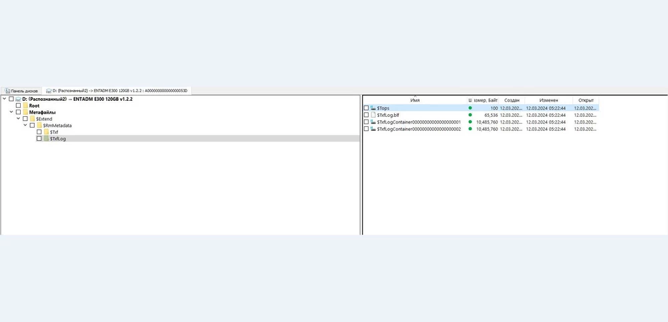Collapse the $RmMetadata folder node

25,126
